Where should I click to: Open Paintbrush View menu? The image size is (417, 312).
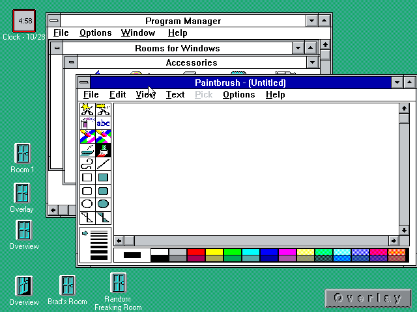point(146,94)
